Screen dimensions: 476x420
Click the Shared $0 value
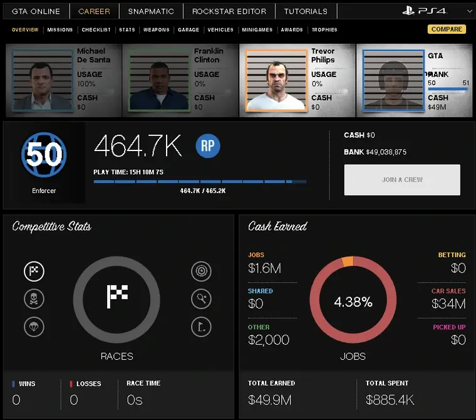click(256, 303)
